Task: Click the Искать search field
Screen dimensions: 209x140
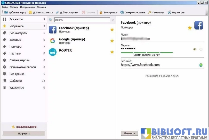Action: coord(82,20)
